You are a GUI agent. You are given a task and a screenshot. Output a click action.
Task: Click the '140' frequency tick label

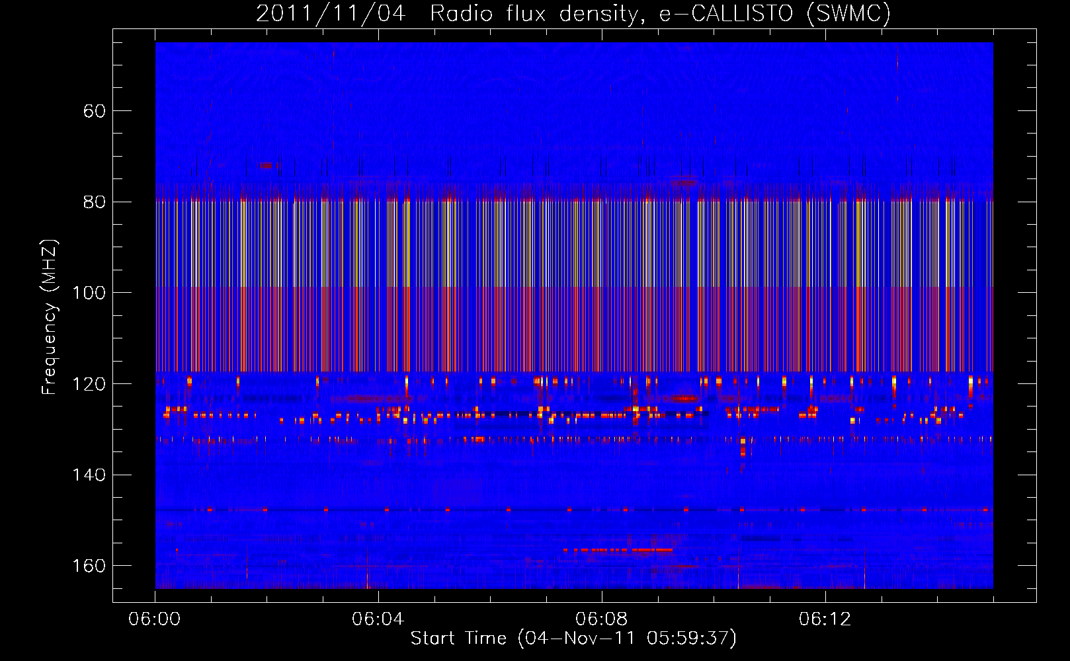coord(89,475)
